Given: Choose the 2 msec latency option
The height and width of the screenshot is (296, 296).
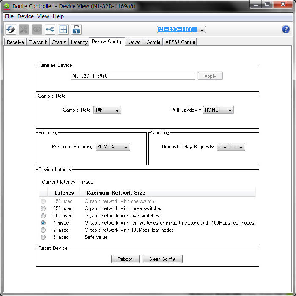Looking at the screenshot, I should [43, 230].
